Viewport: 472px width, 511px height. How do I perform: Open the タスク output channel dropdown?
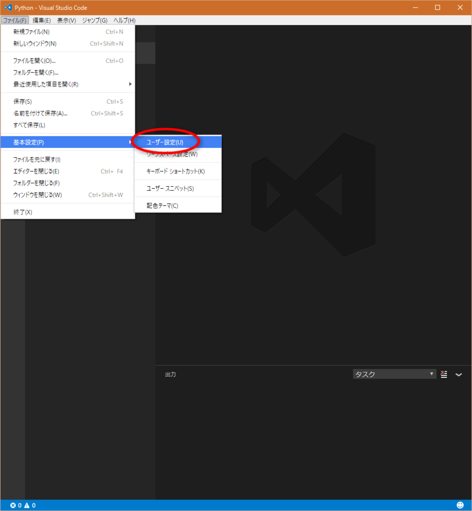(x=395, y=374)
